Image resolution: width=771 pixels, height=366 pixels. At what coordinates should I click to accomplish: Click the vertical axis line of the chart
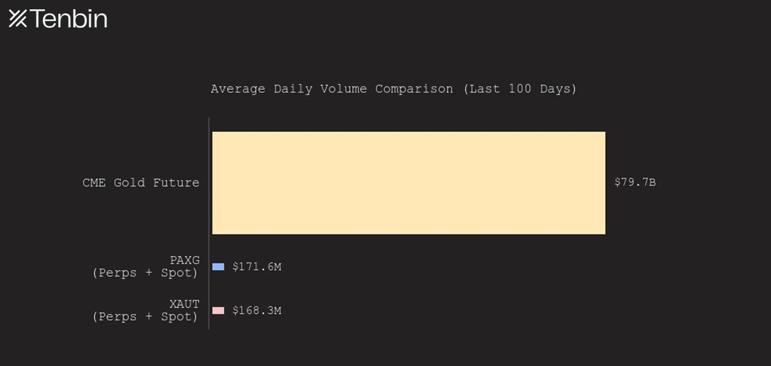coord(209,224)
